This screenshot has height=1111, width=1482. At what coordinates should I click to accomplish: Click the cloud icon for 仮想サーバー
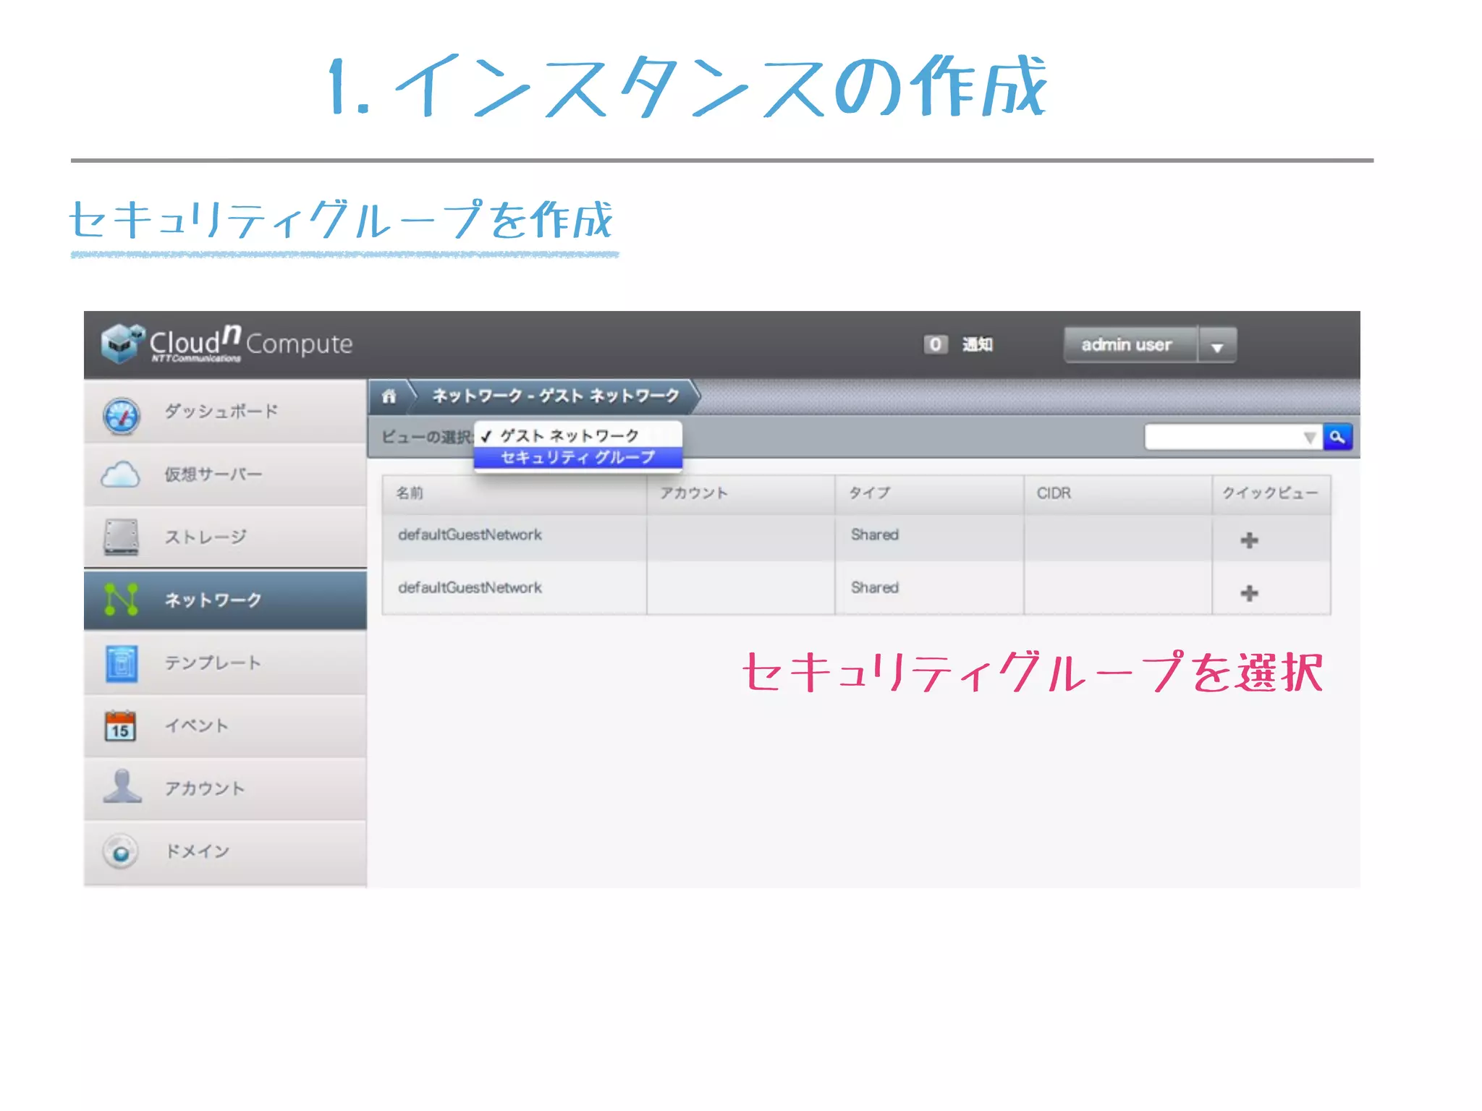120,475
